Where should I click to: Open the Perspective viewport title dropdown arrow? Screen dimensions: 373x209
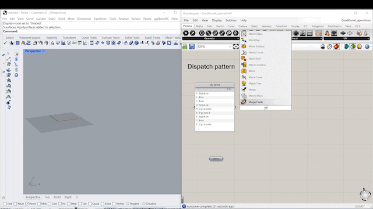point(44,51)
